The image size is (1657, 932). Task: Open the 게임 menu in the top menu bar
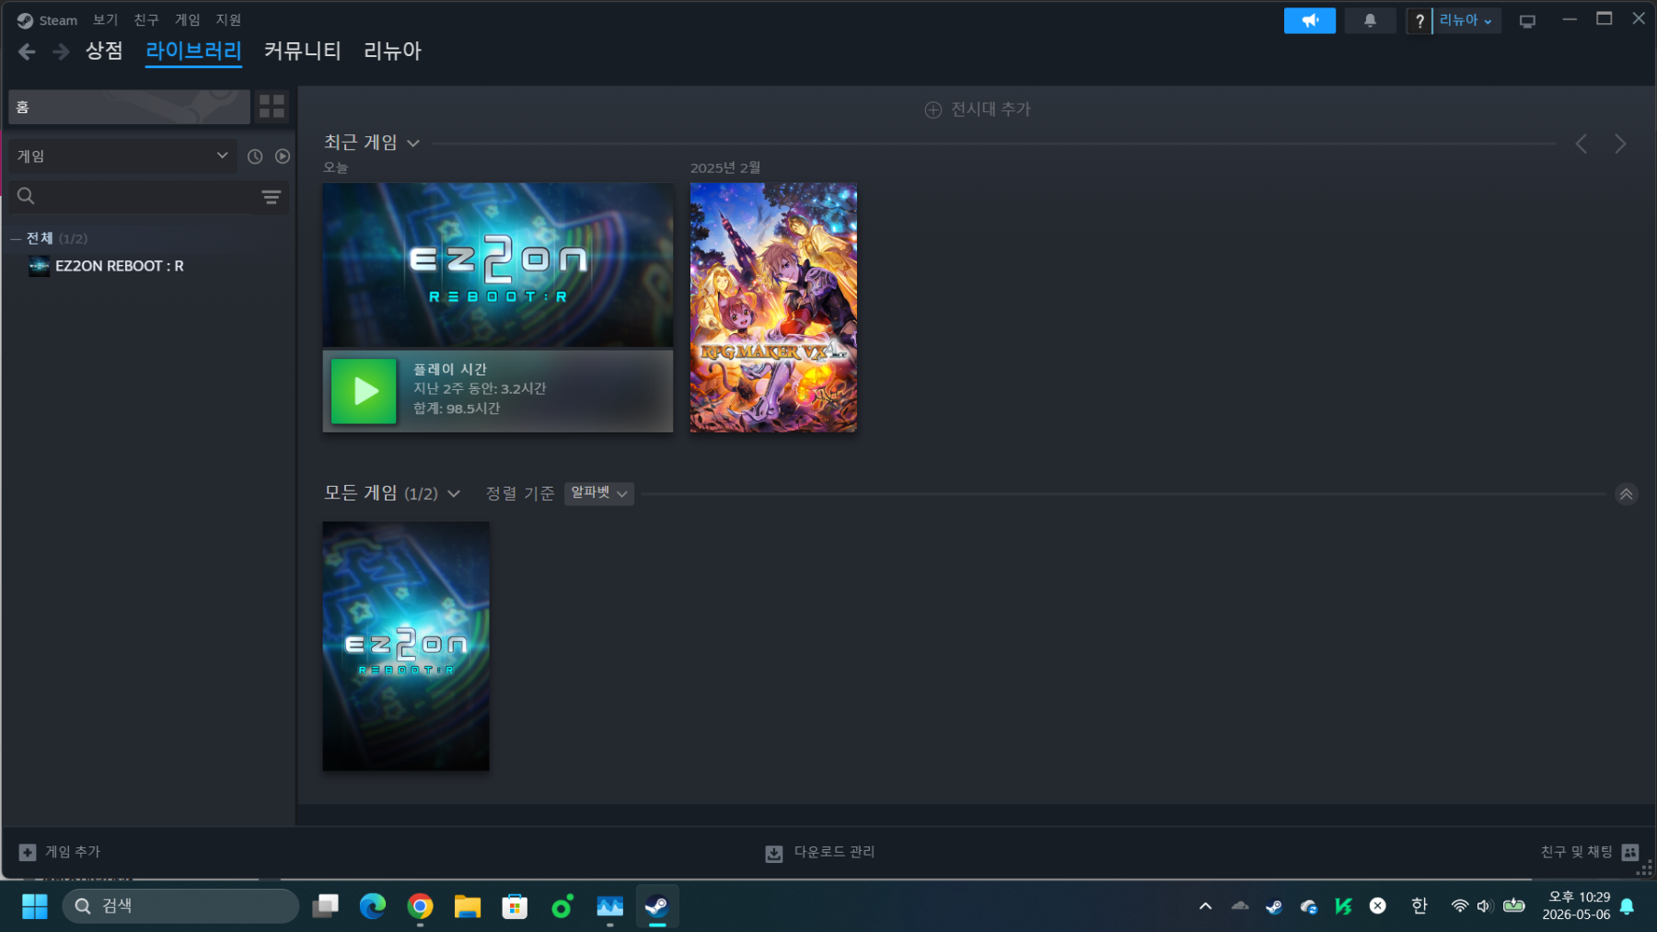pos(187,20)
